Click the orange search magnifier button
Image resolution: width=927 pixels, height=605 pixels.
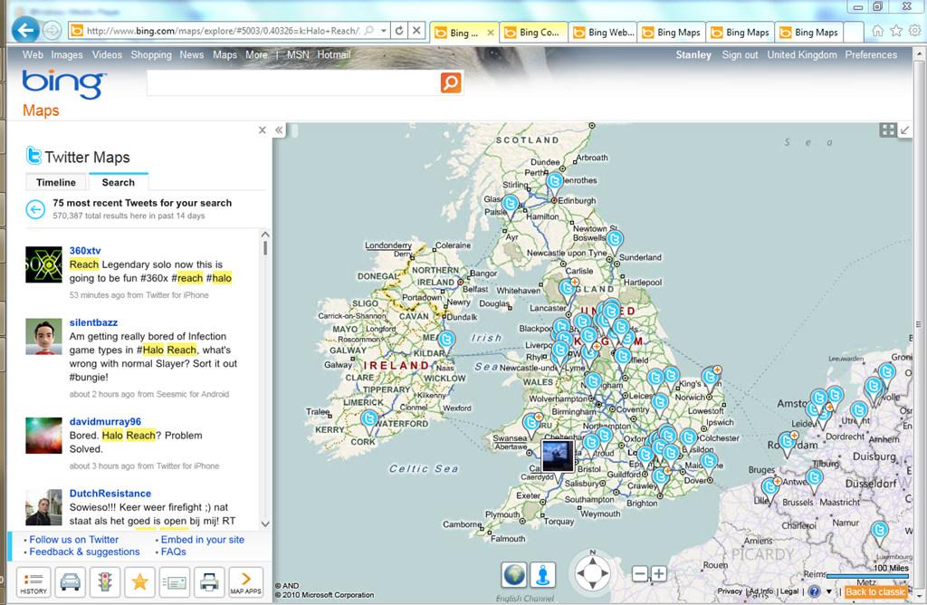tap(451, 83)
